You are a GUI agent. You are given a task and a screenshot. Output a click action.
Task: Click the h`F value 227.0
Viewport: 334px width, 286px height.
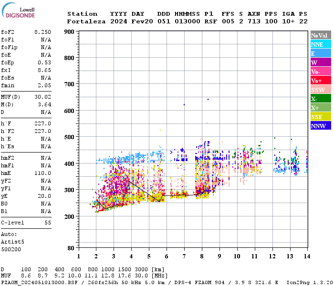pyautogui.click(x=42, y=123)
